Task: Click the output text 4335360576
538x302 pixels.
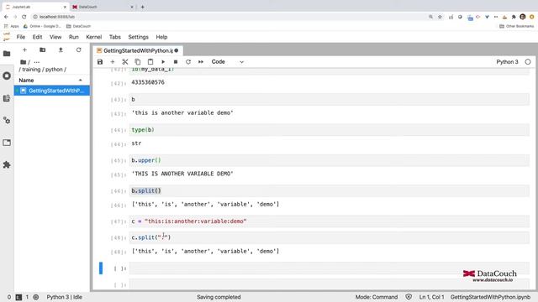Action: tap(148, 82)
